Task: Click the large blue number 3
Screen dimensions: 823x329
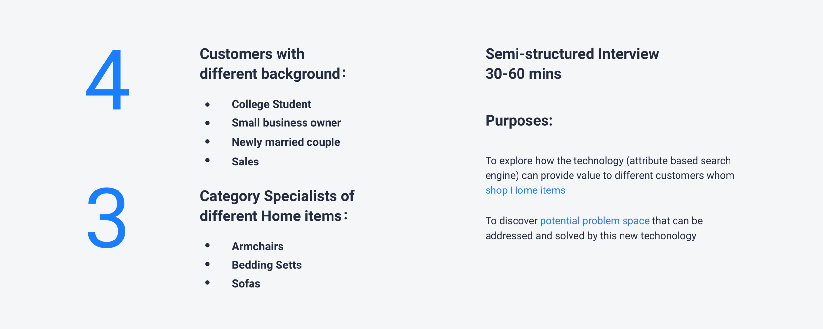Action: [107, 217]
